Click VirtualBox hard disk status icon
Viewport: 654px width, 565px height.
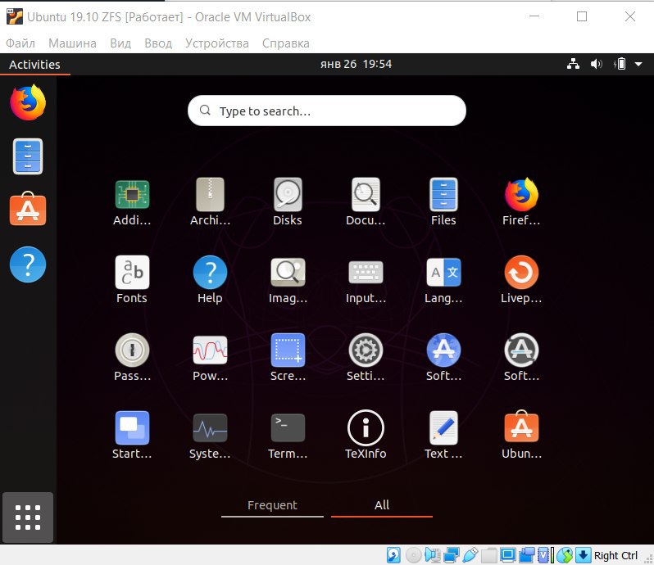coord(393,555)
